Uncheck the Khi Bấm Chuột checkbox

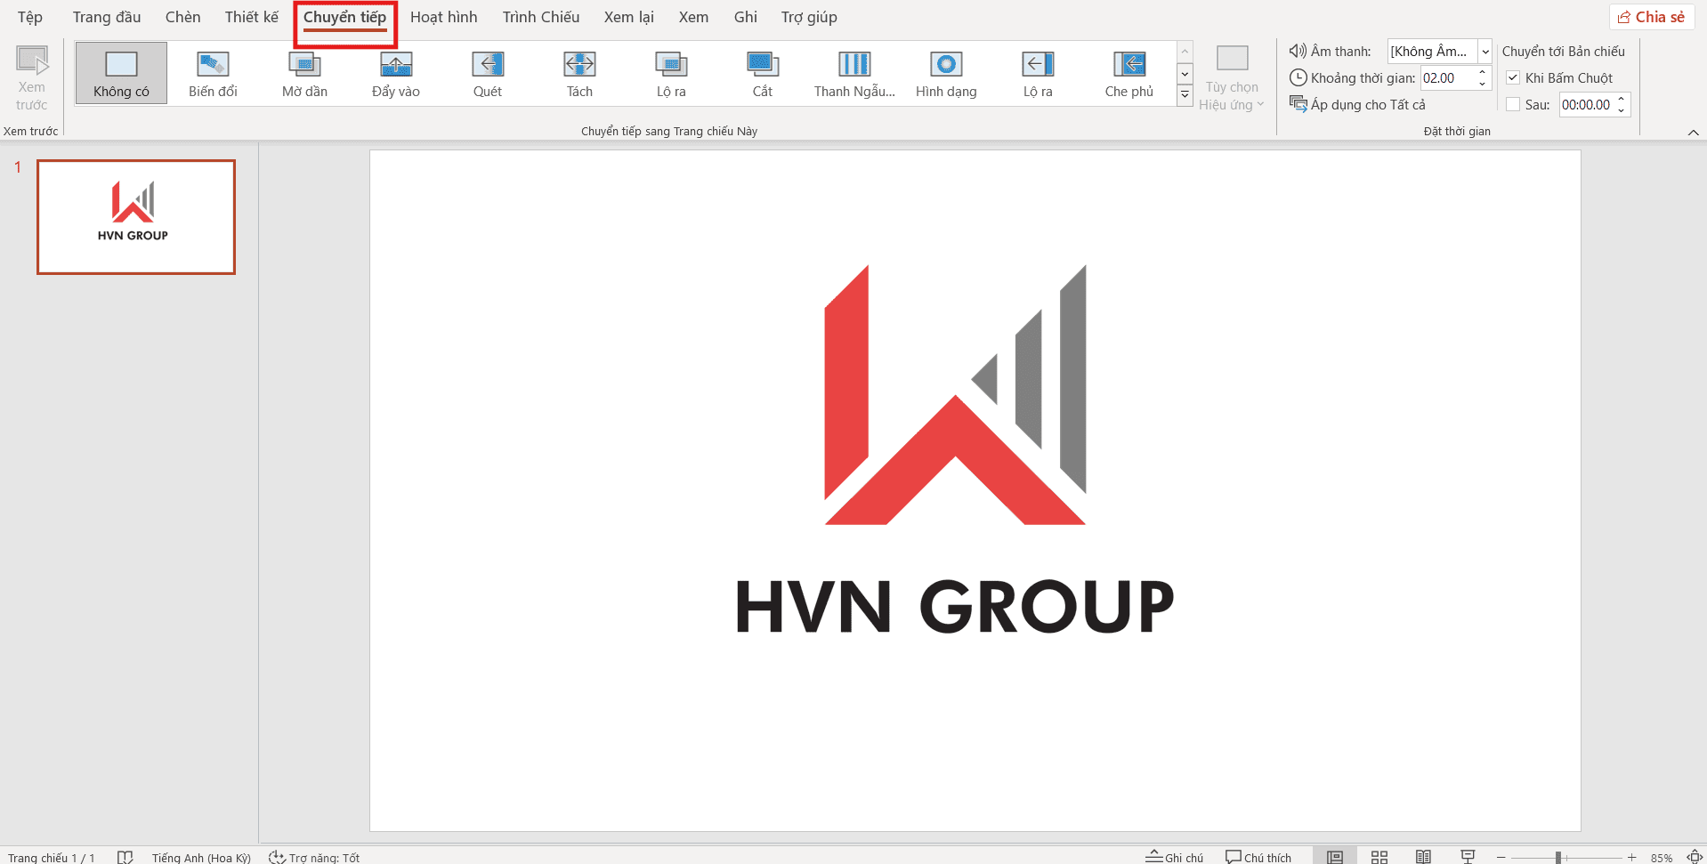click(1513, 78)
